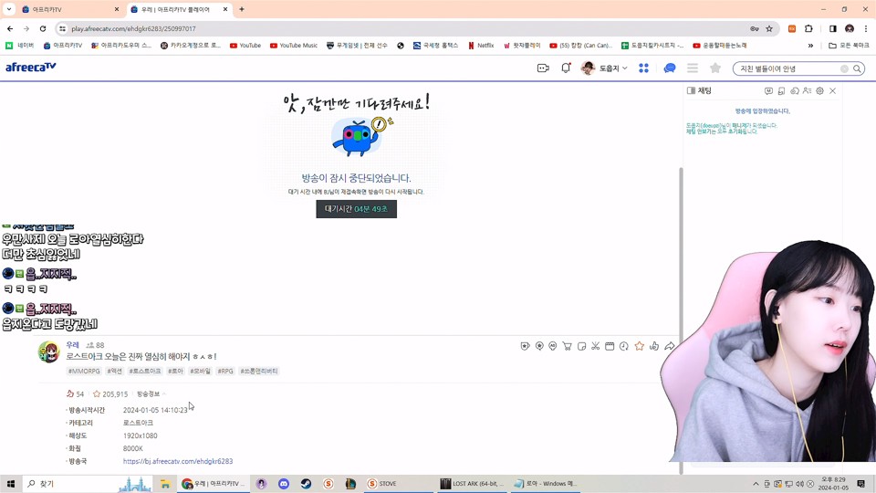Open the notifications bell
Viewport: 876px width, 493px height.
tap(566, 68)
